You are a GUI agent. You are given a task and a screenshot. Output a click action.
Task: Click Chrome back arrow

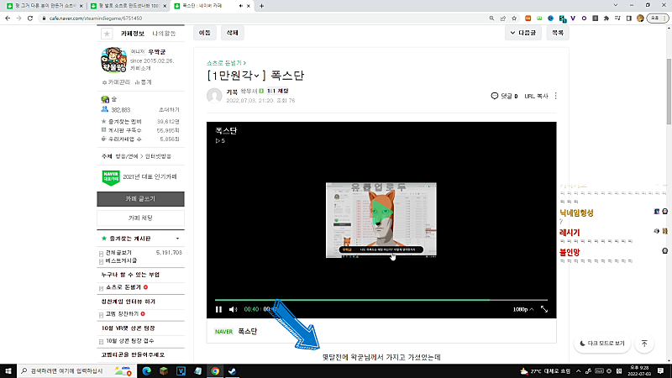(x=8, y=18)
